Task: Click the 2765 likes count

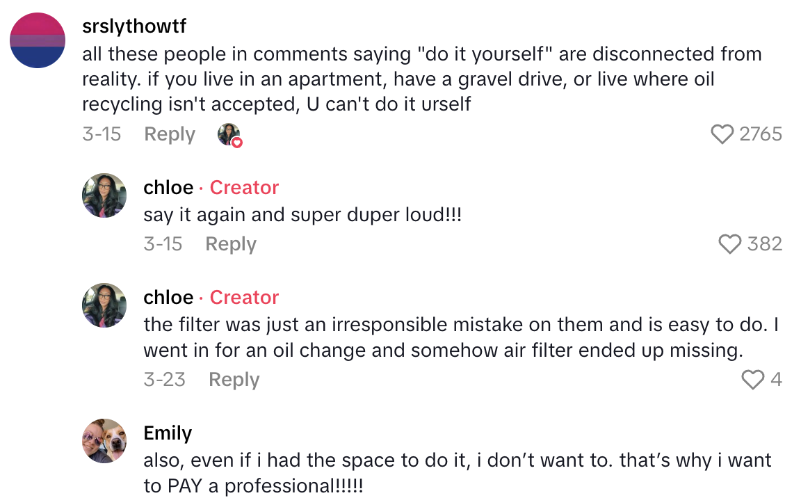Action: tap(761, 134)
